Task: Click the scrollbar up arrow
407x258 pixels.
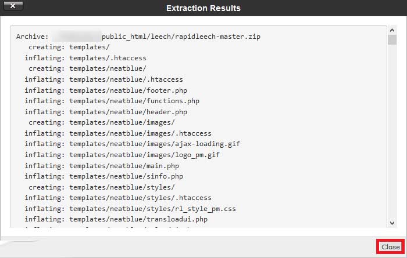Action: 392,30
